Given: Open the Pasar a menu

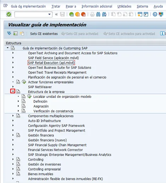Looking at the screenshot, I should [71, 6].
